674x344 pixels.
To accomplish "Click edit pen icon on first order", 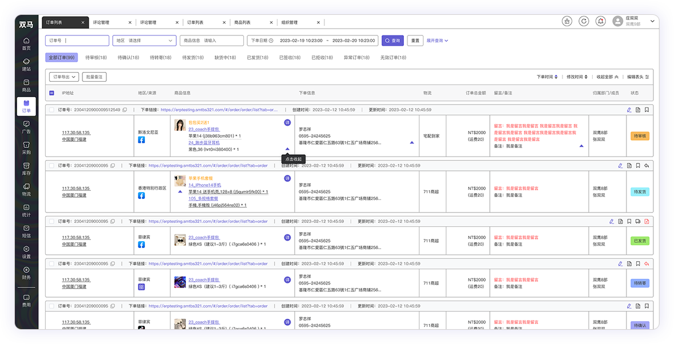I will (x=629, y=110).
